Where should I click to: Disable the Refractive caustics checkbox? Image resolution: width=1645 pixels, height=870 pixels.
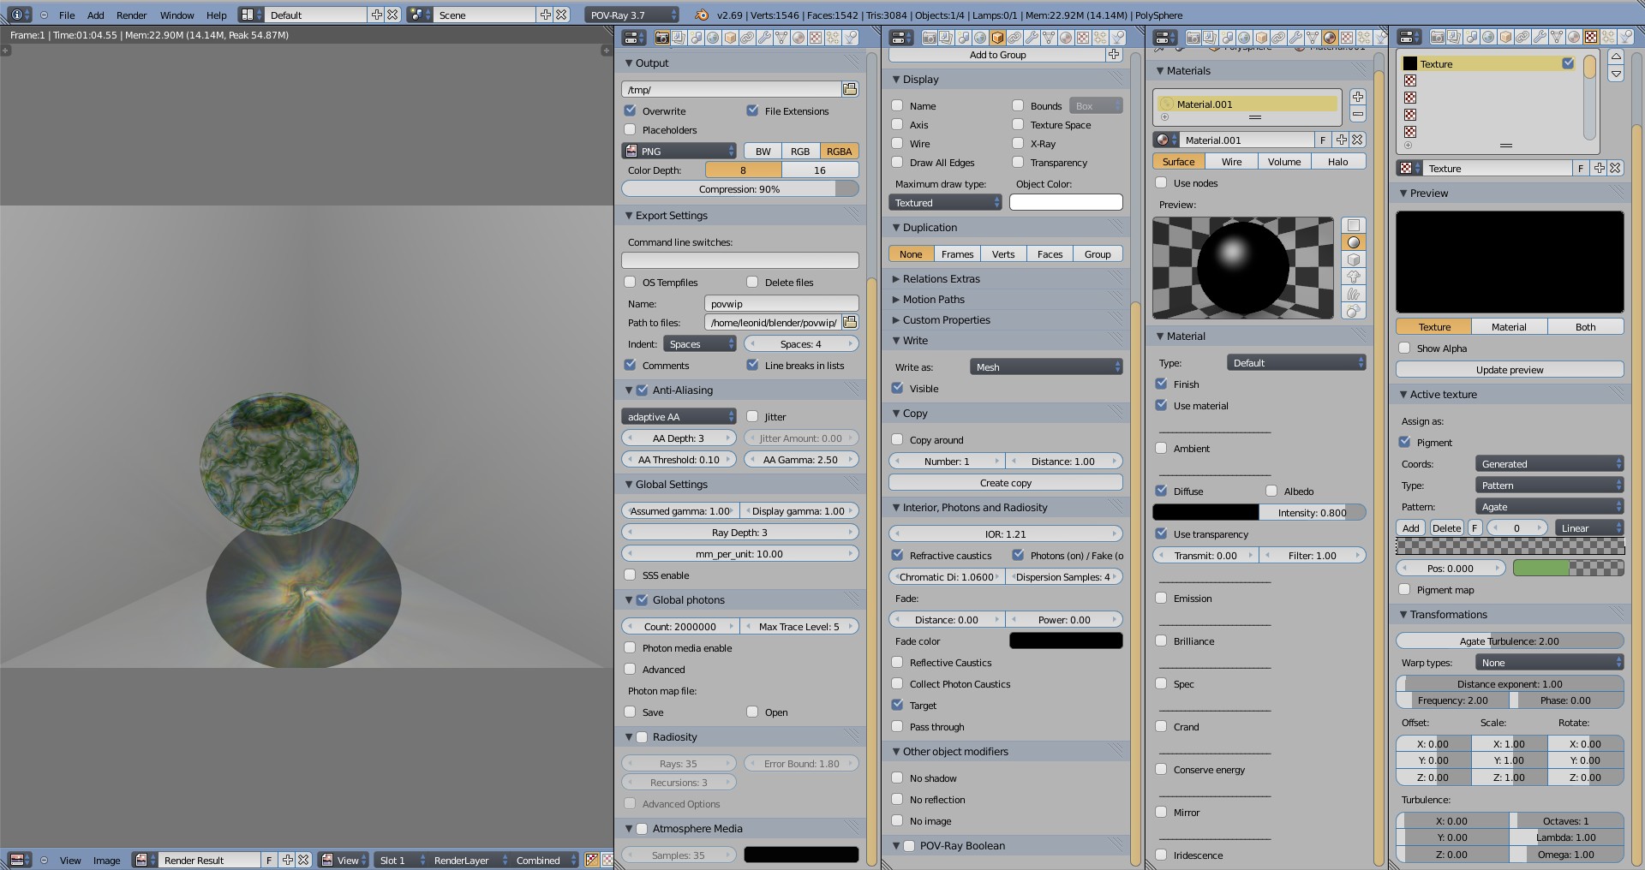pos(897,555)
